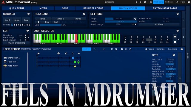Screen dimensions: 191x107
Task: Toggle the Record button in Loop Editor
Action: [150, 49]
